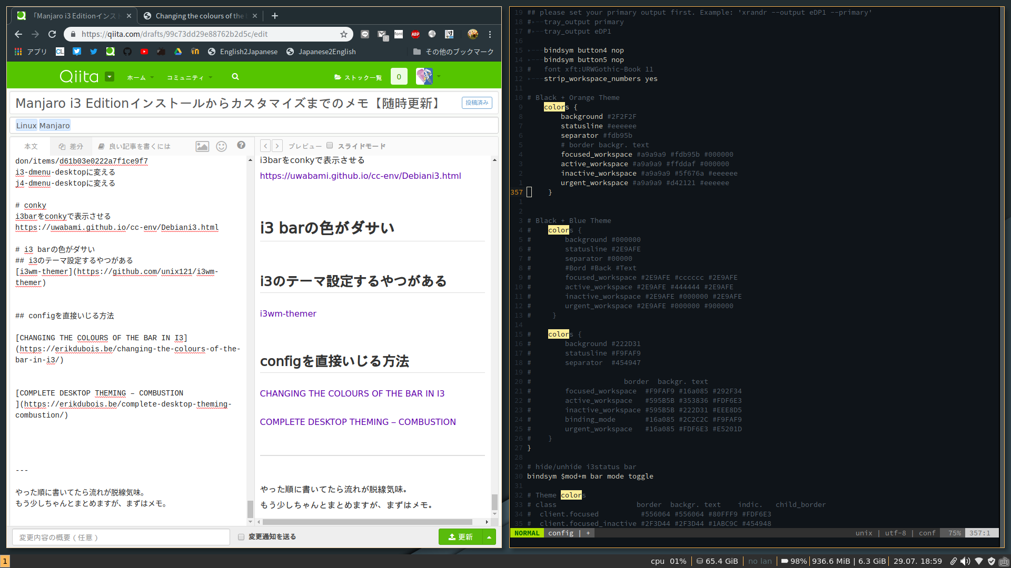This screenshot has height=568, width=1011.
Task: Enable the 変更通知を送る checkbox
Action: click(241, 536)
